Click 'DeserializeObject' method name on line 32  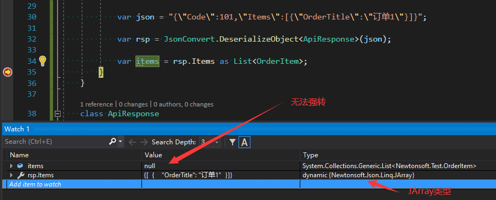tap(259, 39)
